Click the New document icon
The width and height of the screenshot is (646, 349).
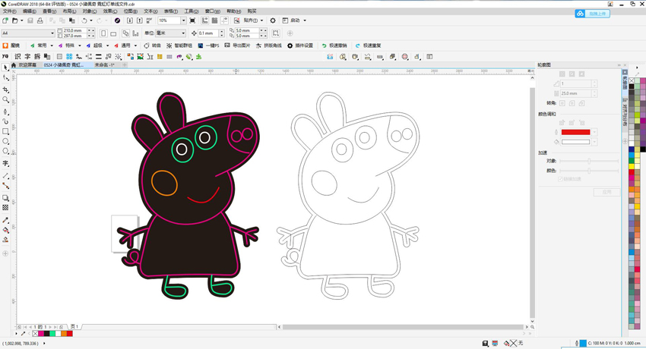pyautogui.click(x=5, y=20)
